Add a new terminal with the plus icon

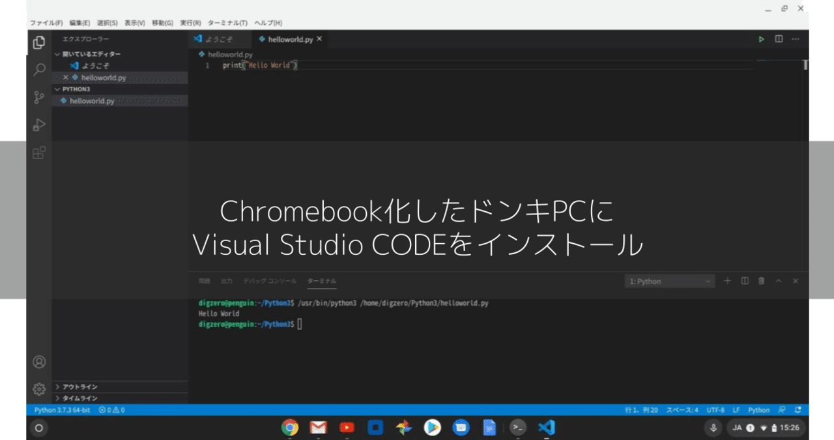pyautogui.click(x=727, y=281)
